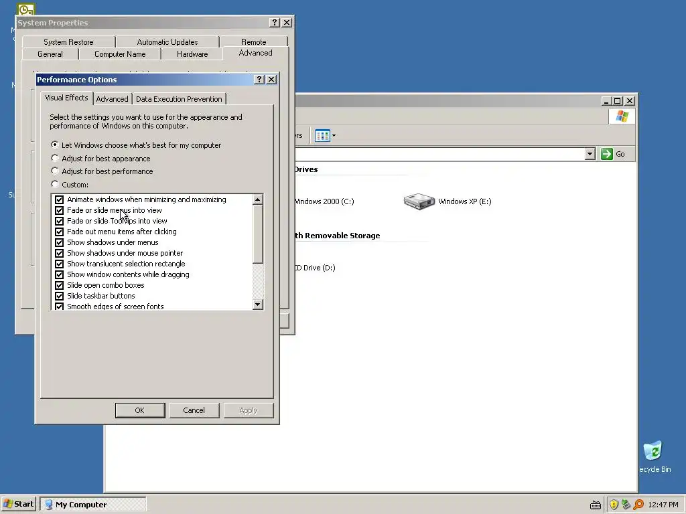Click the System Properties help question mark
Viewport: 686px width, 514px height.
(x=274, y=22)
